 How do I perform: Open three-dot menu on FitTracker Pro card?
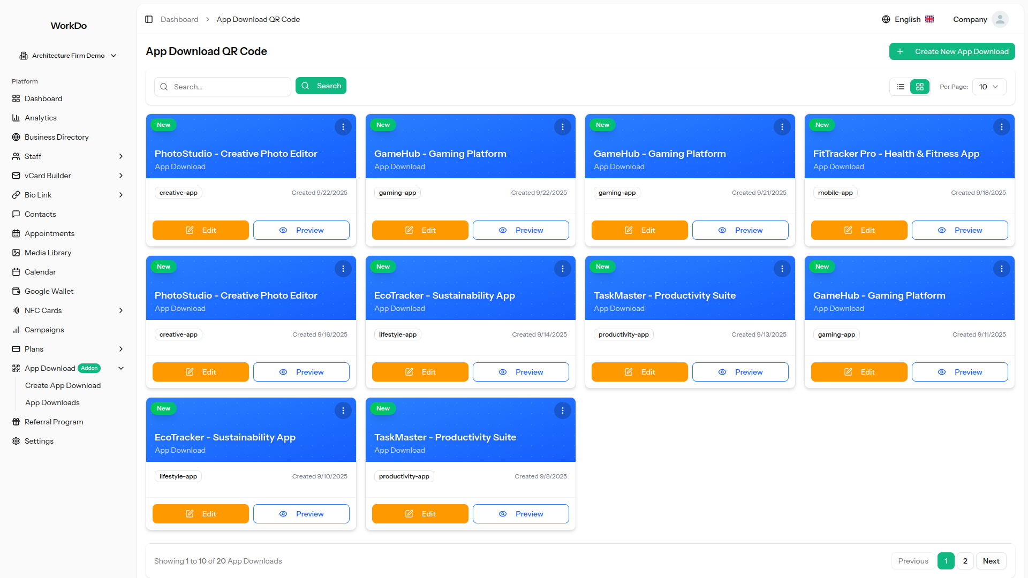click(x=1001, y=127)
